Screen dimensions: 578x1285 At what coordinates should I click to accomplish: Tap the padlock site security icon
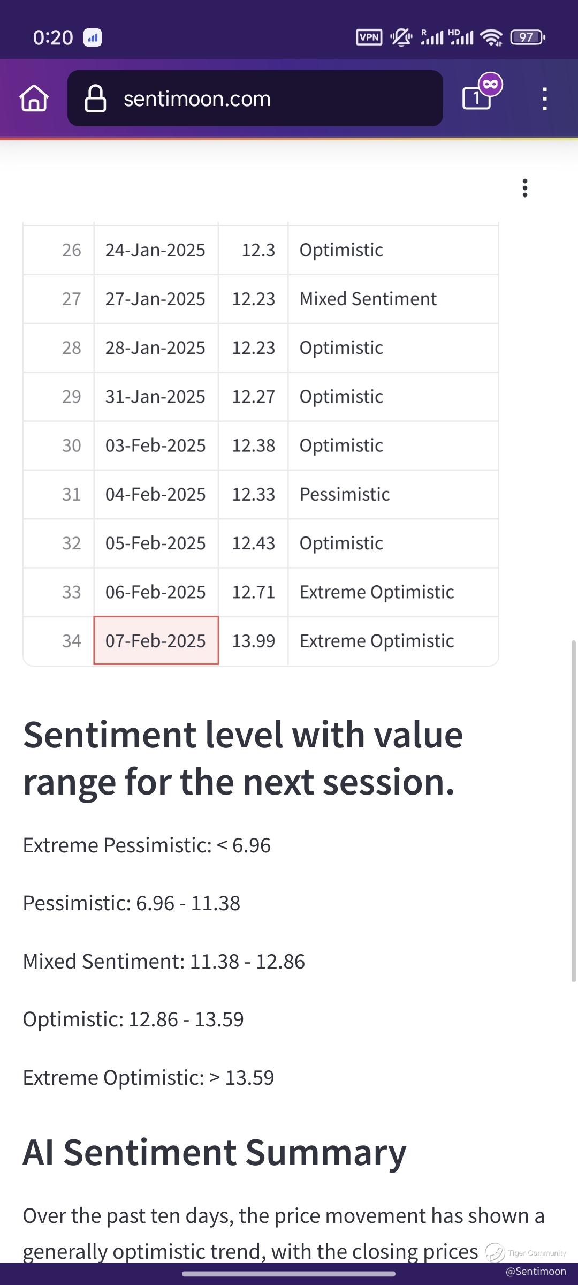[95, 99]
